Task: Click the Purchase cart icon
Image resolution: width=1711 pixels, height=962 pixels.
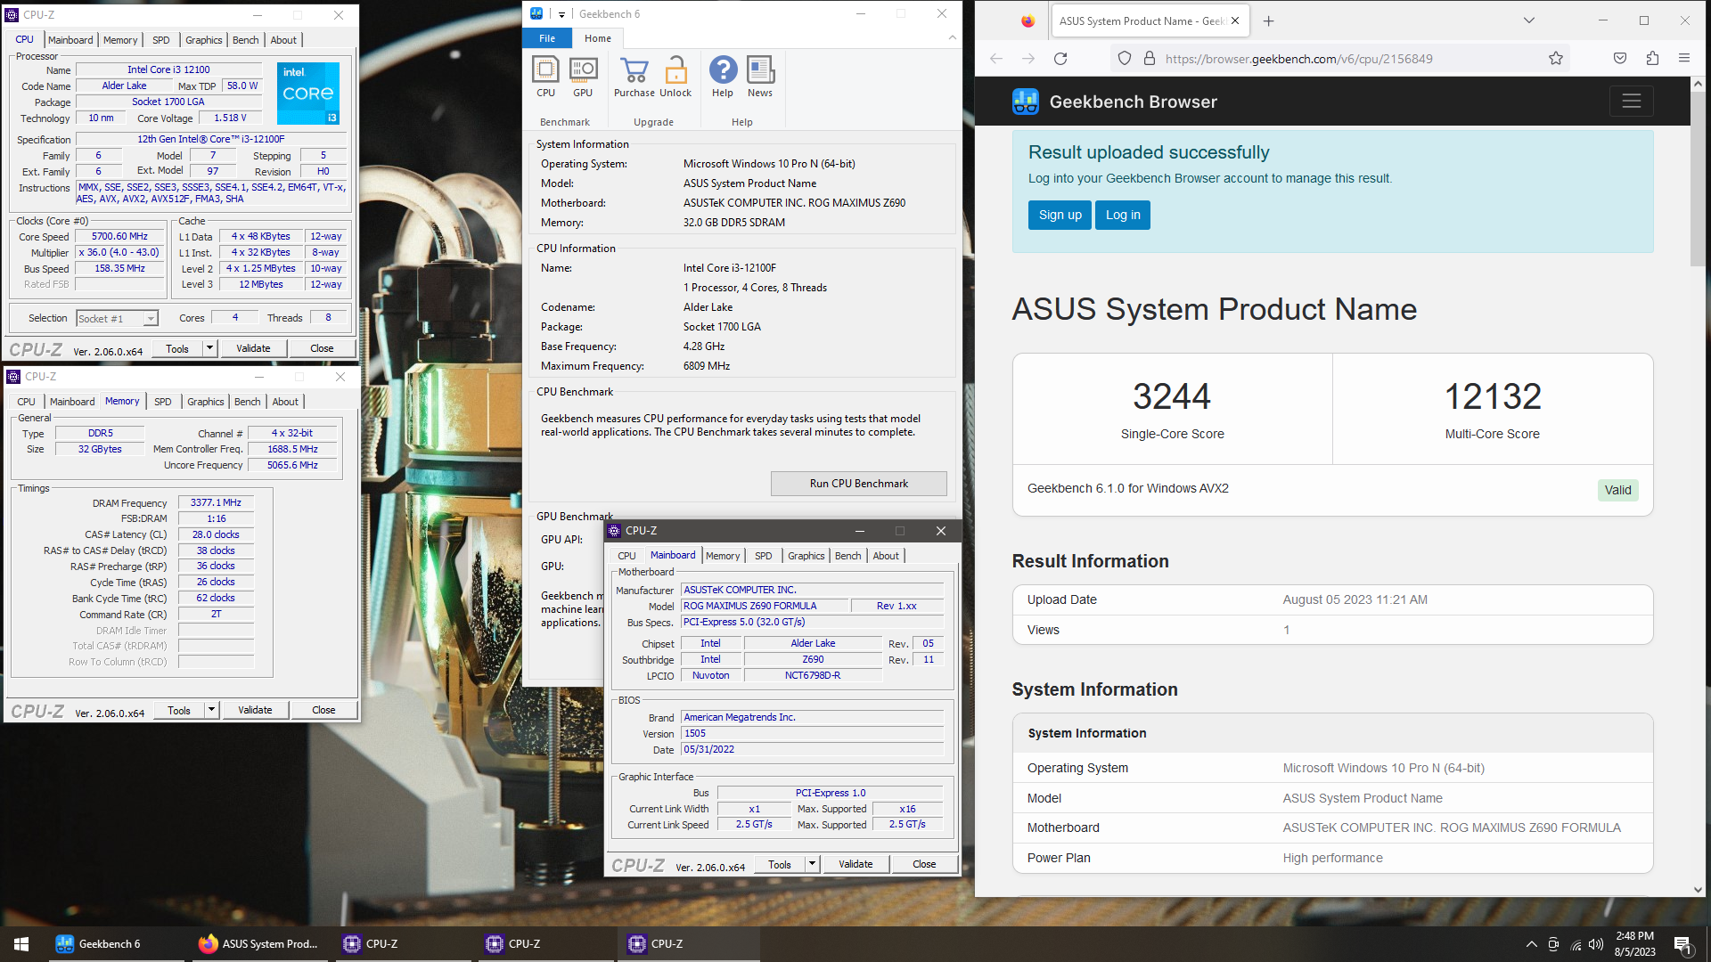Action: (634, 77)
